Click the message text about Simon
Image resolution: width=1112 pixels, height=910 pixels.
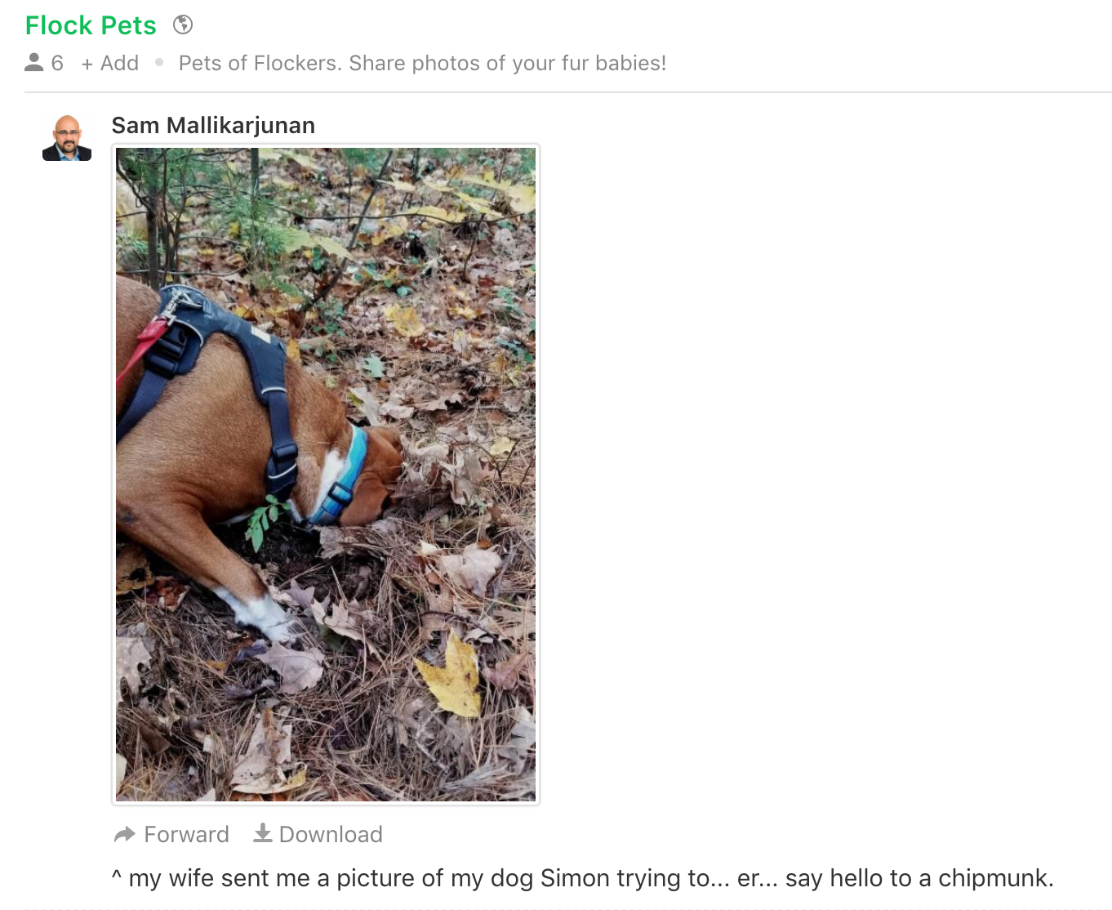(583, 878)
